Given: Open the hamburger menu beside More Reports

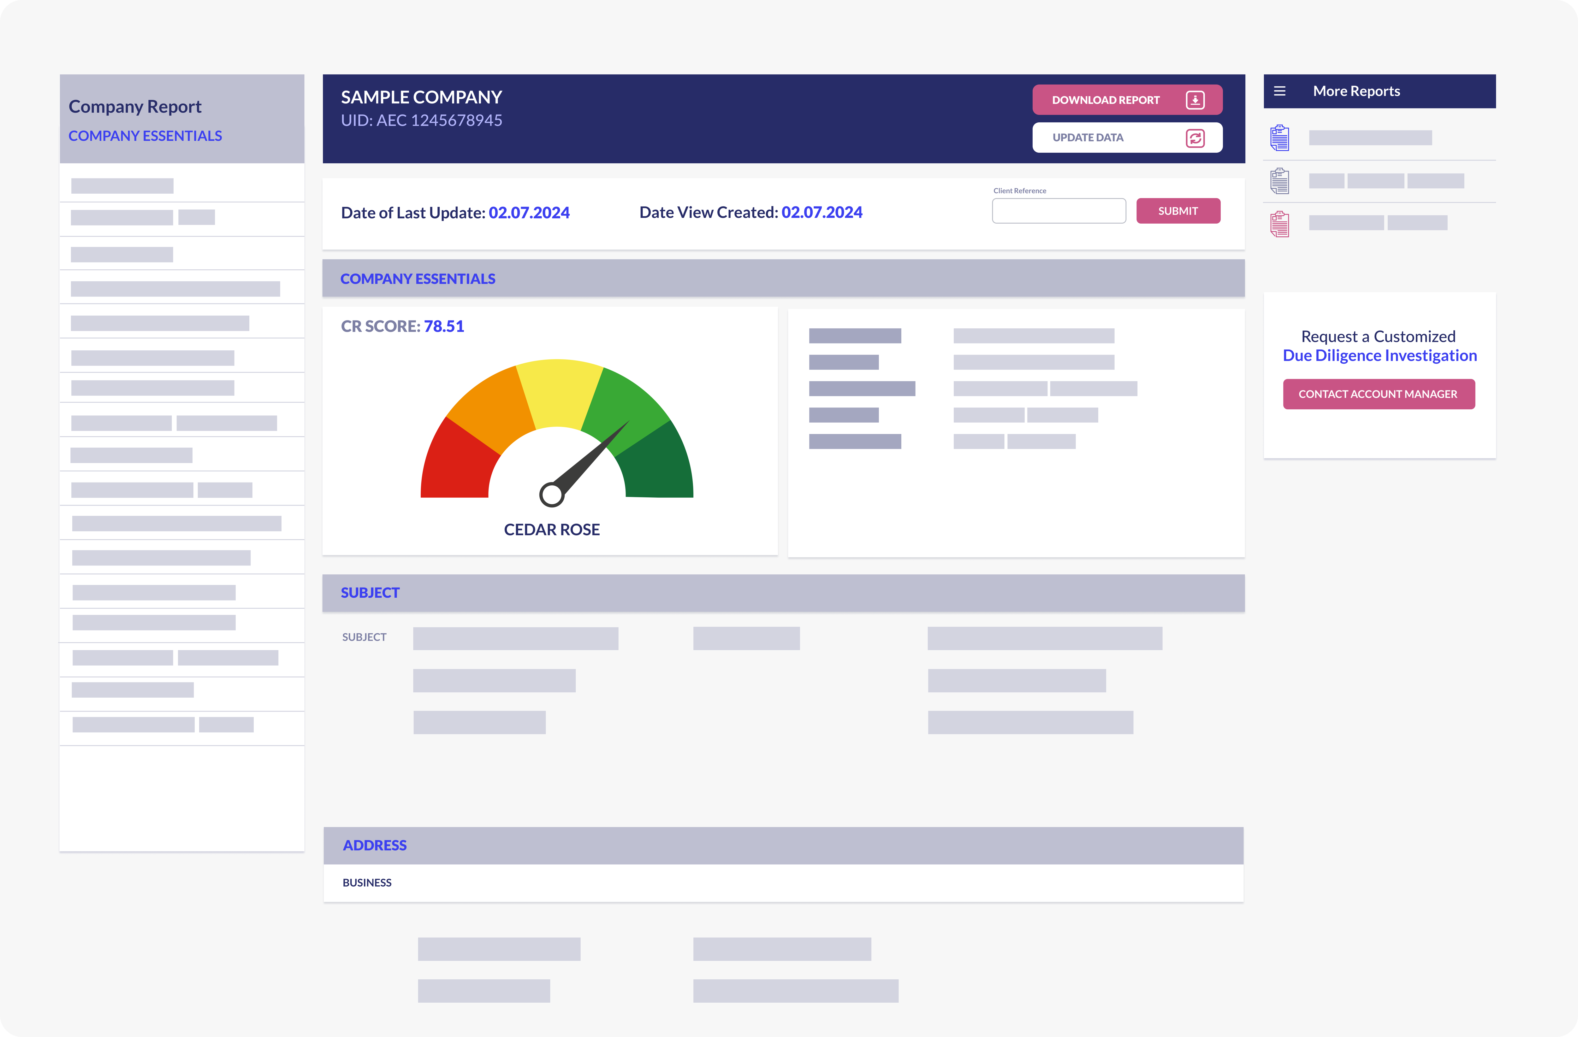Looking at the screenshot, I should 1280,91.
